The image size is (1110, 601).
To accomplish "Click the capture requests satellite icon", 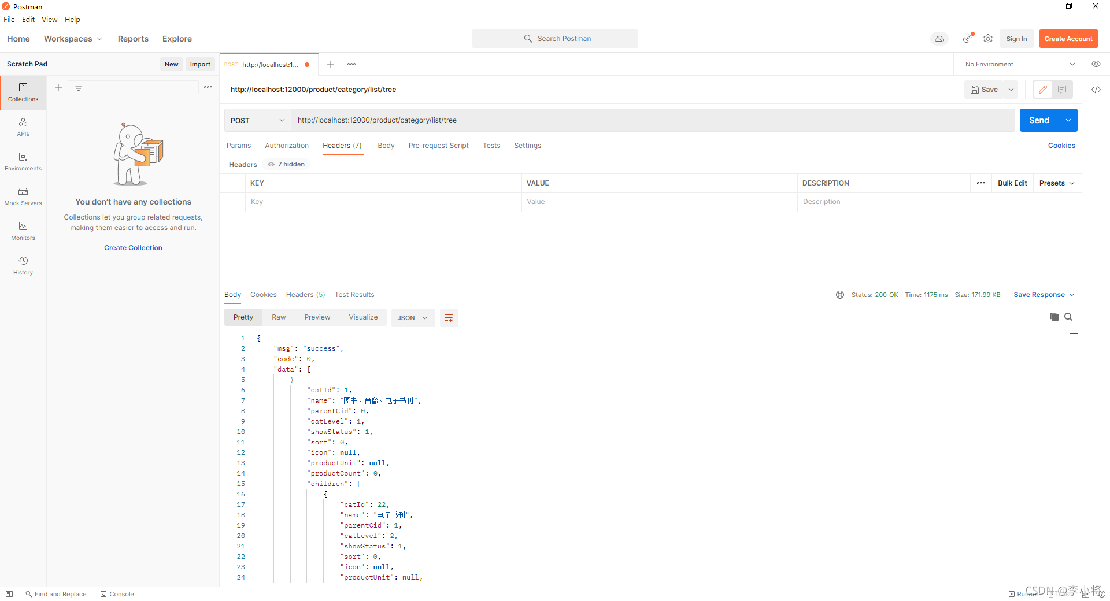I will pyautogui.click(x=968, y=39).
